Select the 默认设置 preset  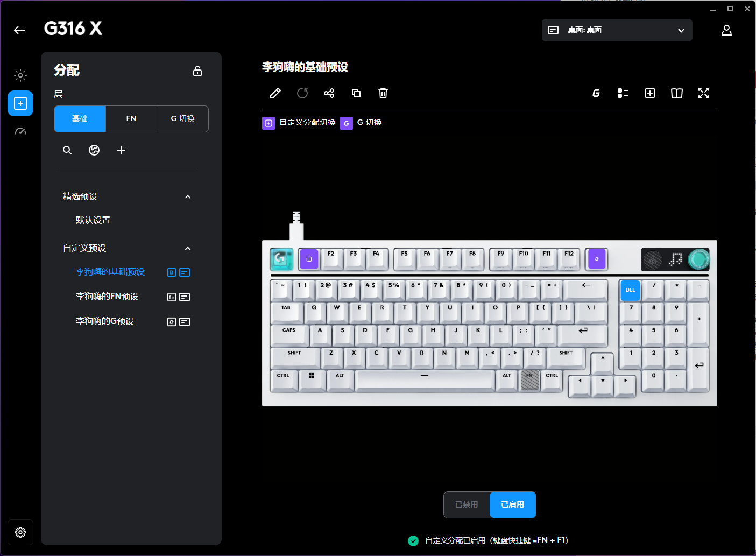tap(93, 220)
